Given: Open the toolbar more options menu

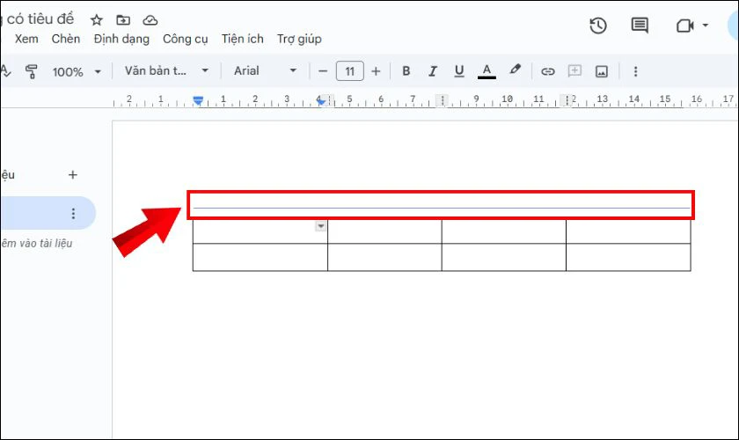Looking at the screenshot, I should tap(635, 71).
